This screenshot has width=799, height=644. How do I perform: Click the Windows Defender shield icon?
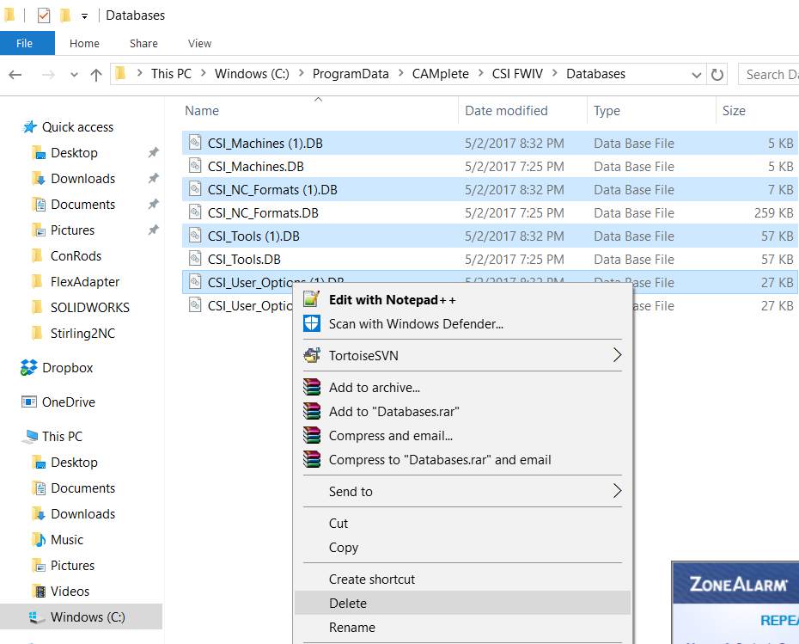coord(312,324)
